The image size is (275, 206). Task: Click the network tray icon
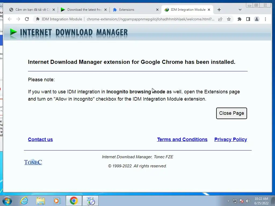[235, 201]
